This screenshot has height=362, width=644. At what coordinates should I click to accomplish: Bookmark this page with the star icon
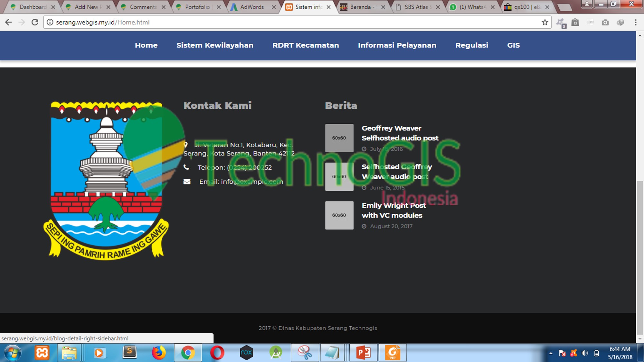[x=545, y=22]
